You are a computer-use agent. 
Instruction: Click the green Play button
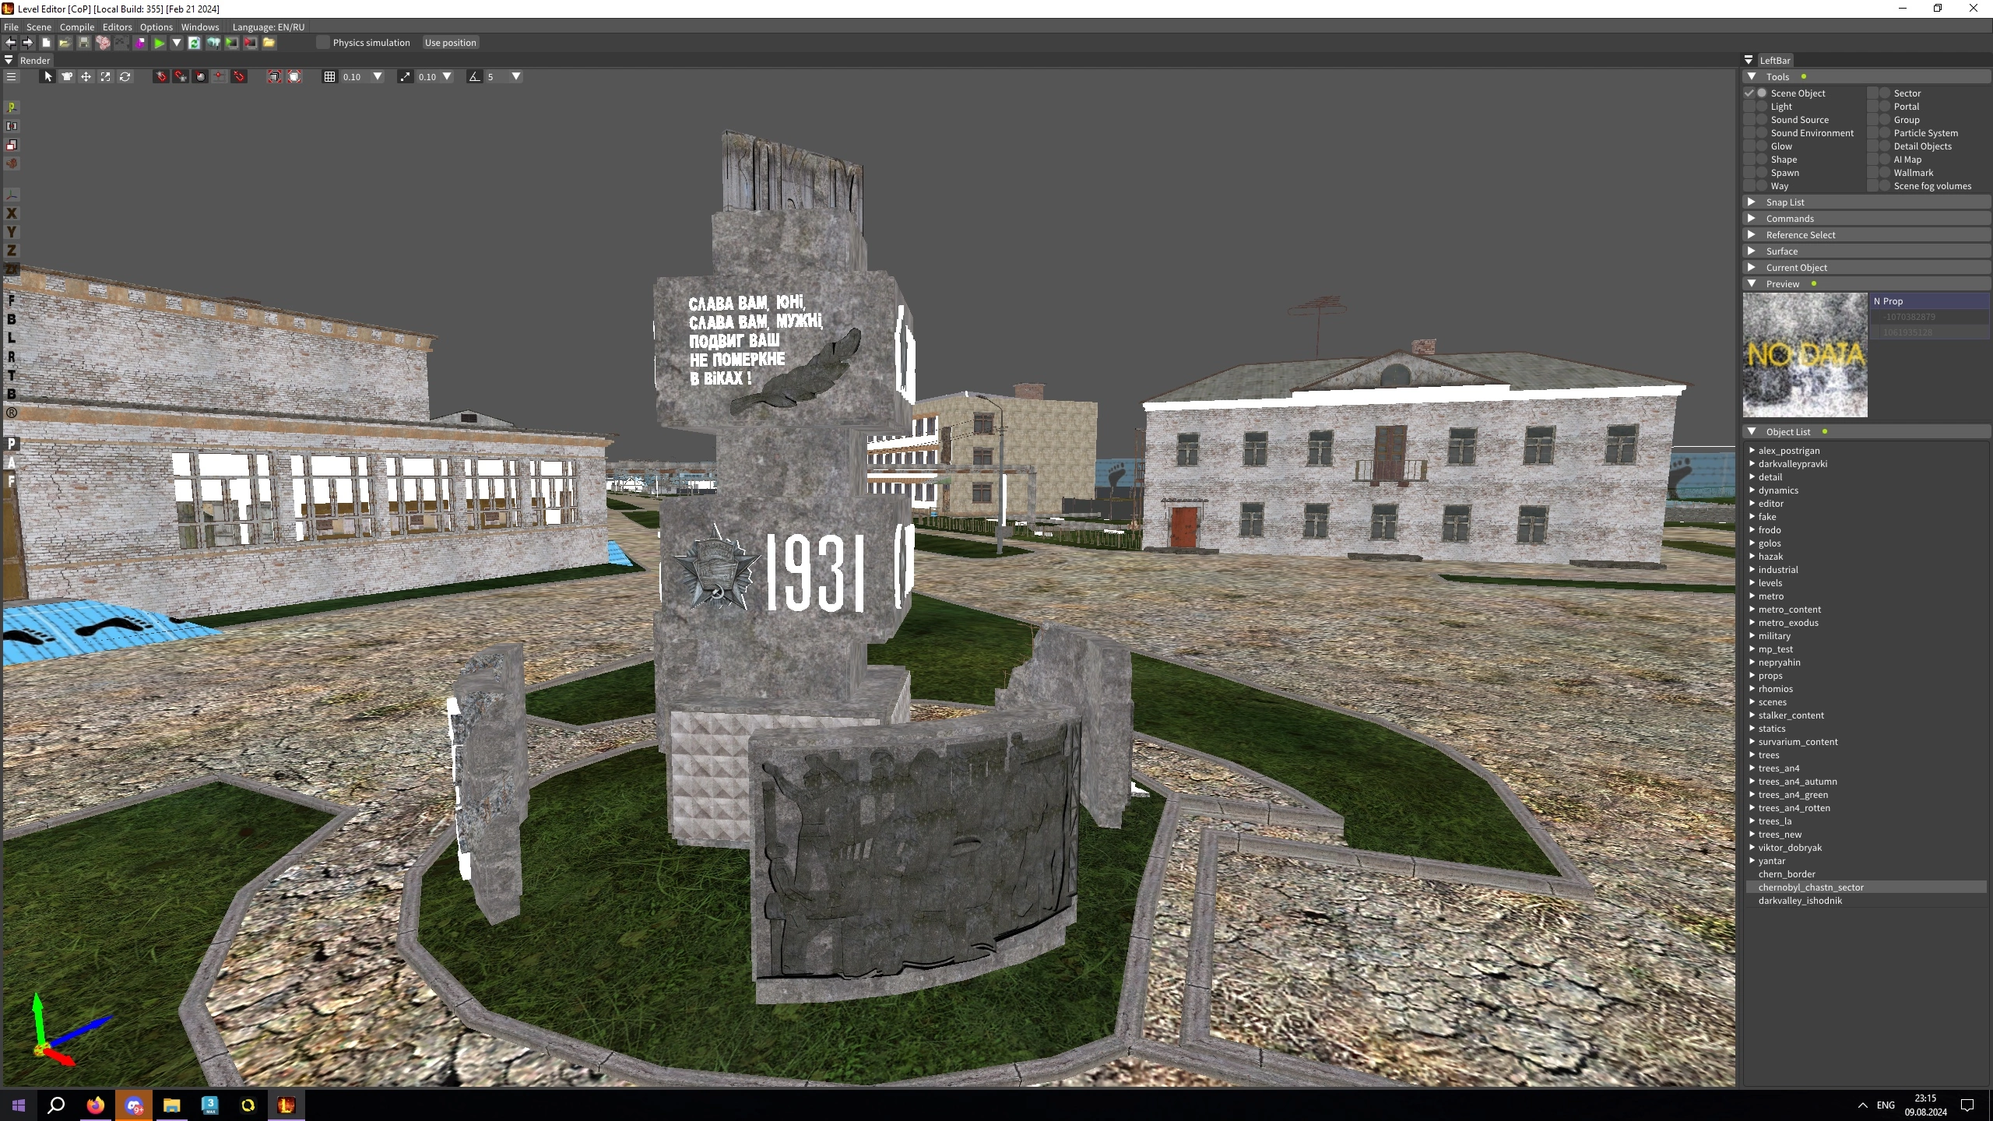159,43
